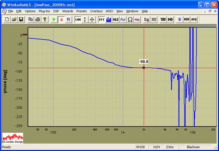Start measurement with the green play button

click(x=54, y=20)
